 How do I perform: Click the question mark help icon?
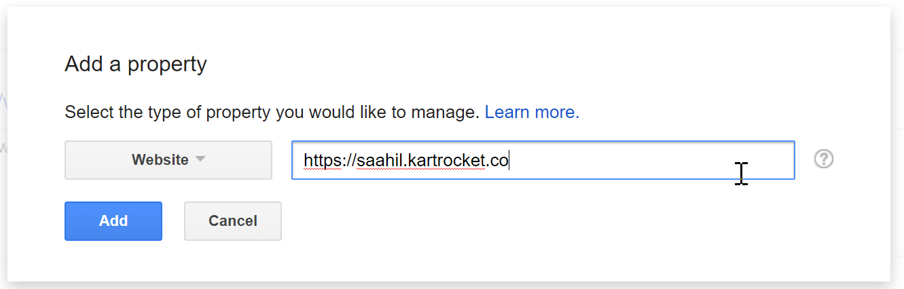point(824,159)
